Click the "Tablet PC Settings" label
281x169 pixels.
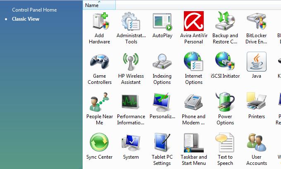(x=162, y=160)
